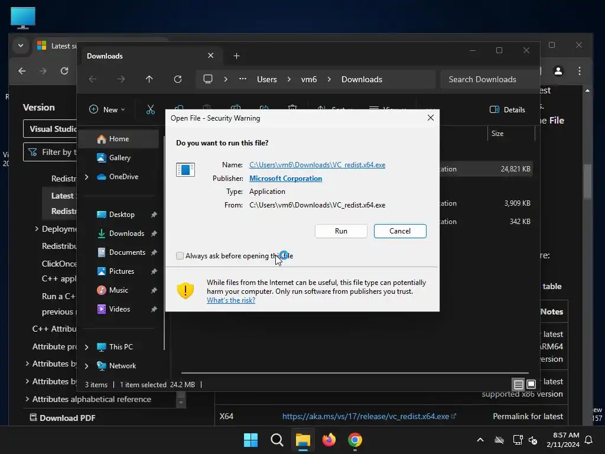Expand the This PC node

tap(86, 347)
